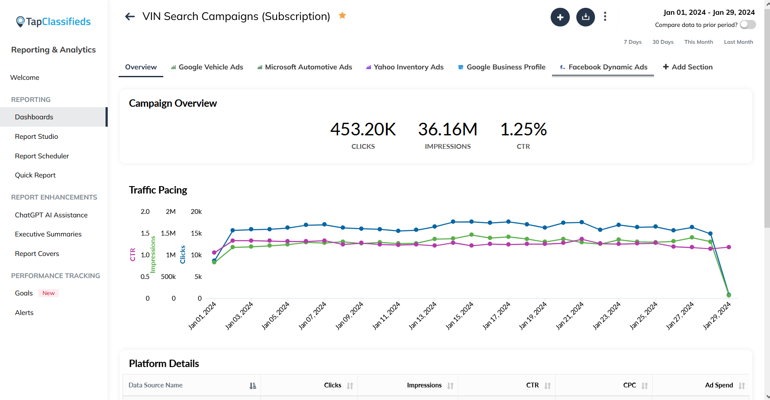Select the 7 Days date range
Screen dimensions: 770x400
coord(632,42)
